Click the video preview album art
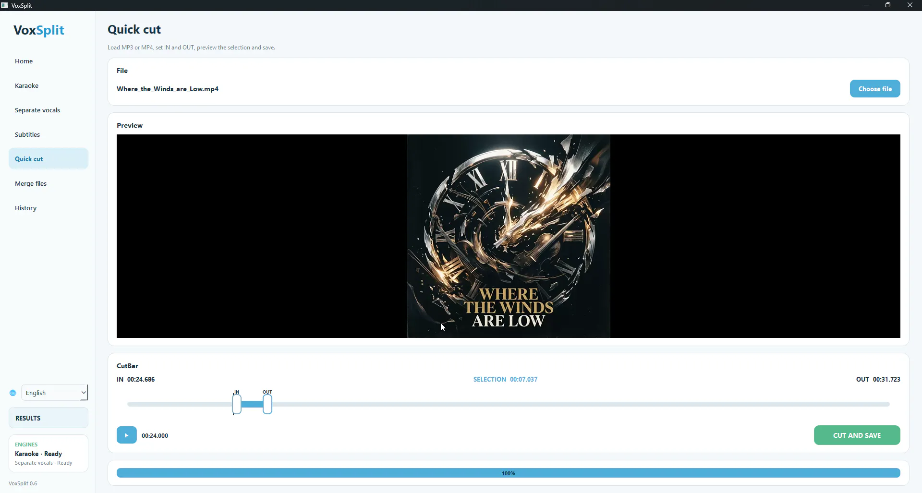Image resolution: width=922 pixels, height=493 pixels. point(509,236)
